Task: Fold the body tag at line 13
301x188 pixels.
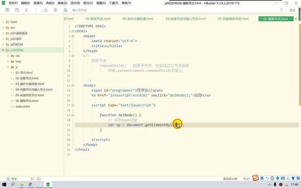Action: point(73,86)
